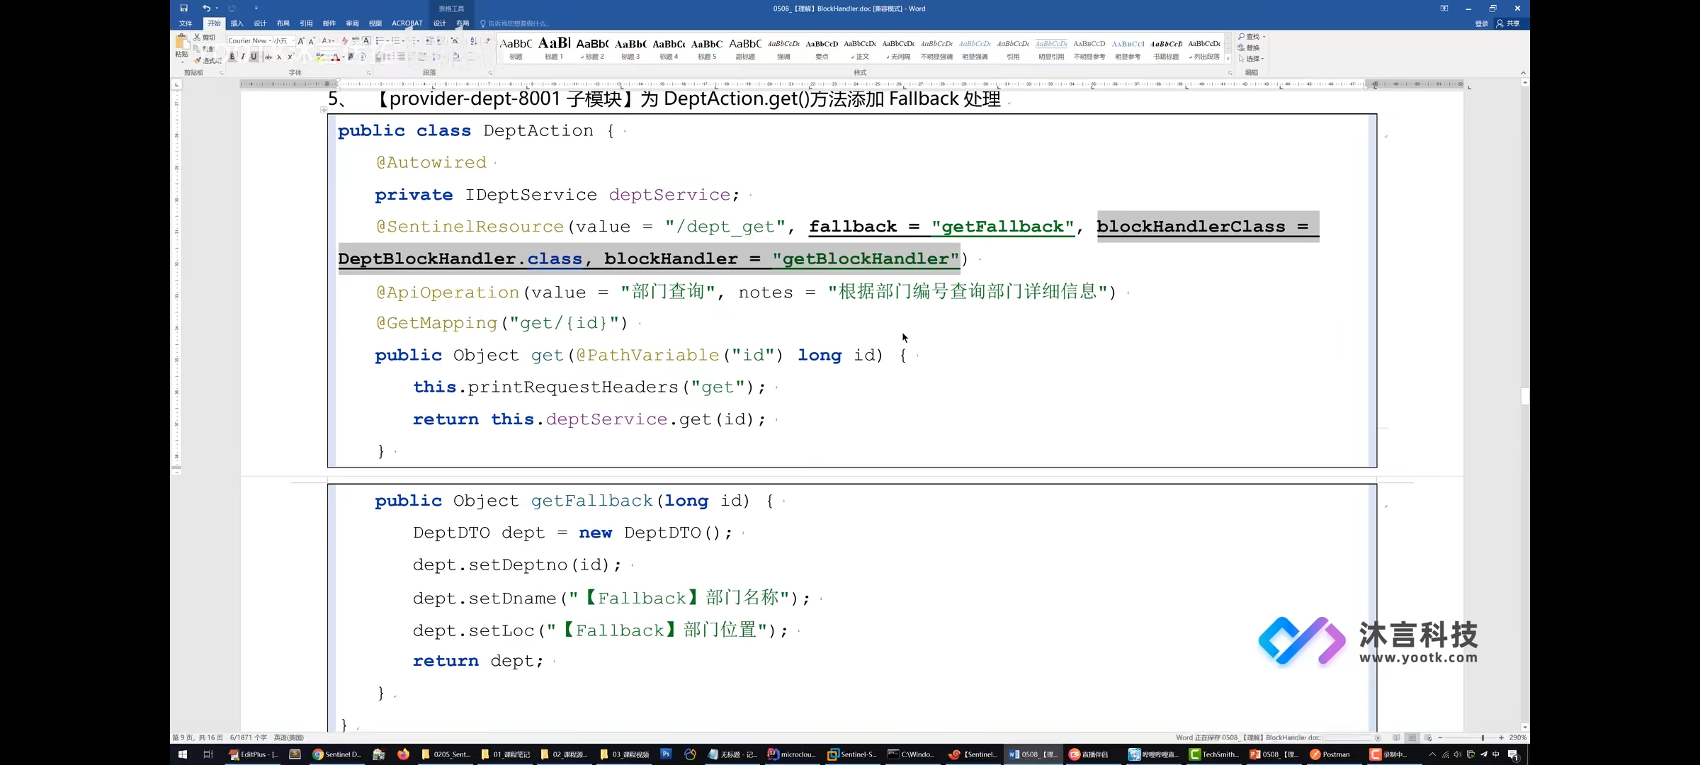This screenshot has width=1700, height=765.
Task: Open Ribbon Display Options icon
Action: tap(1444, 8)
